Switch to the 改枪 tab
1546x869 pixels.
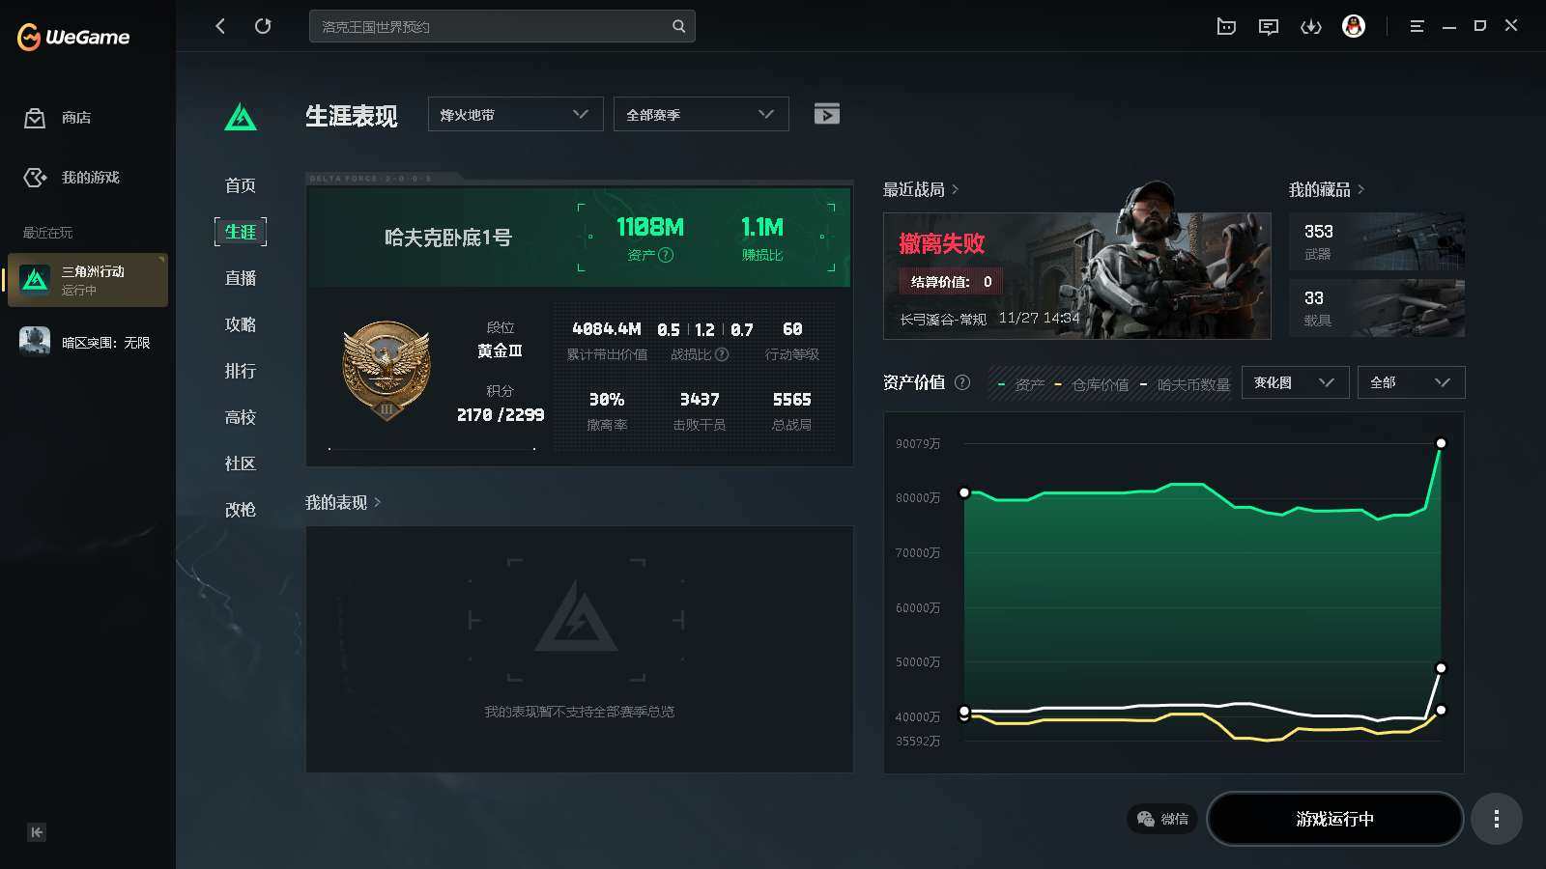point(241,510)
